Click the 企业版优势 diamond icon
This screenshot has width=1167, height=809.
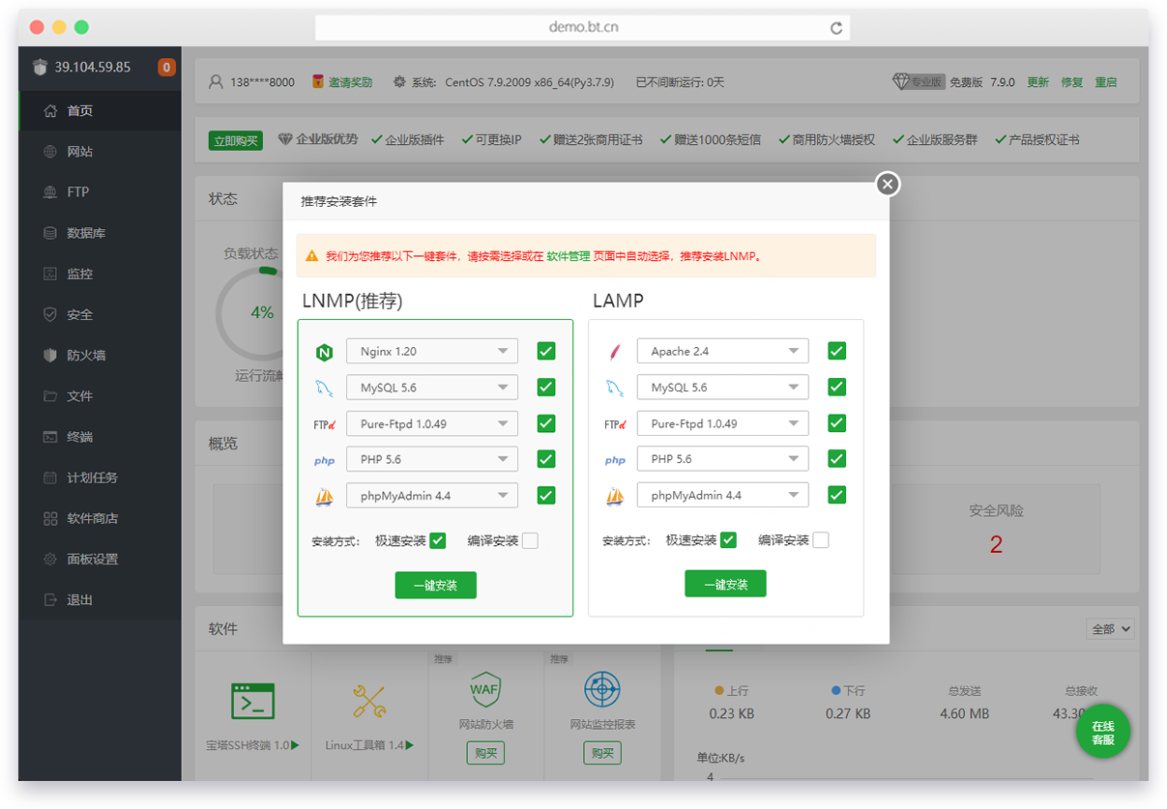point(285,139)
